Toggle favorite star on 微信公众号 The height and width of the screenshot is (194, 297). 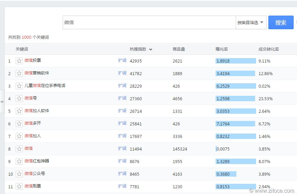pyautogui.click(x=19, y=174)
